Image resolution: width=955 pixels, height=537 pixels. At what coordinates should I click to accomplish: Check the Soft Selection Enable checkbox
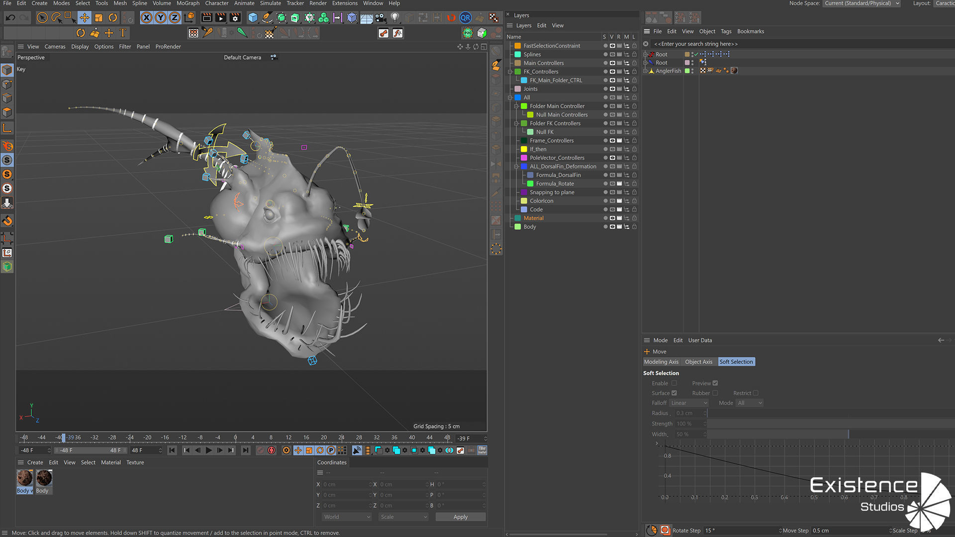click(x=674, y=383)
